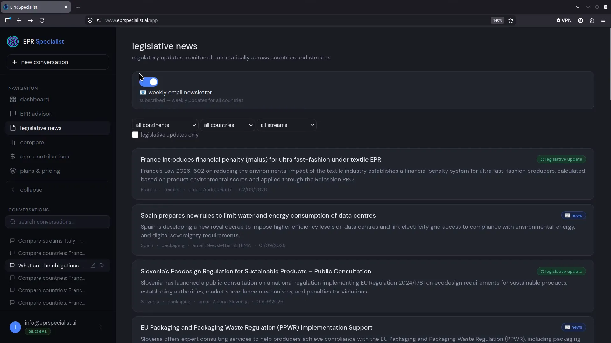Image resolution: width=611 pixels, height=343 pixels.
Task: Click the dashboard grid icon
Action: (13, 99)
